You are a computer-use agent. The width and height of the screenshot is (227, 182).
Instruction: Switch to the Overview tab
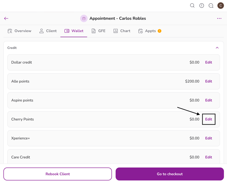pyautogui.click(x=19, y=31)
